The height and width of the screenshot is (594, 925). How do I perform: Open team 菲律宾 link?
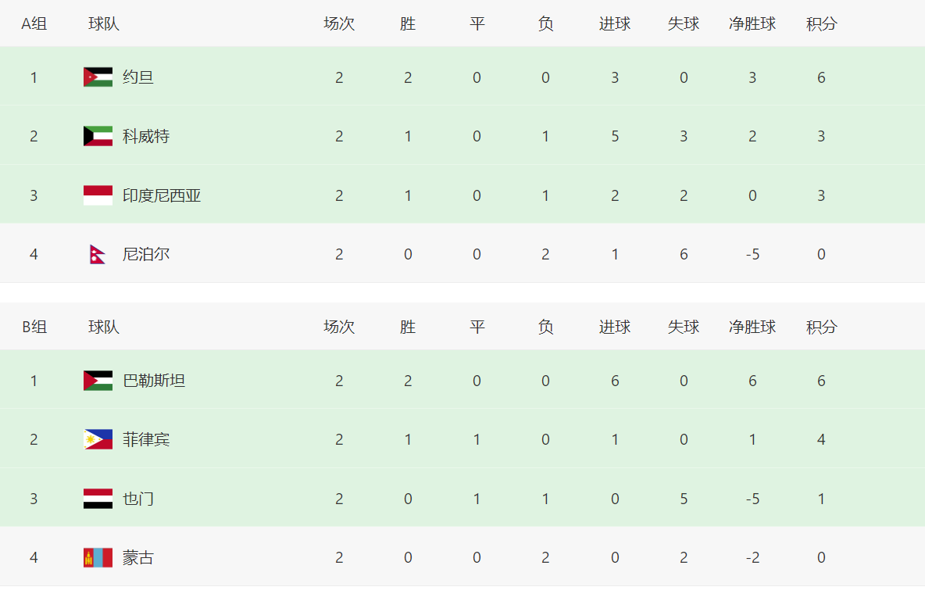[146, 439]
